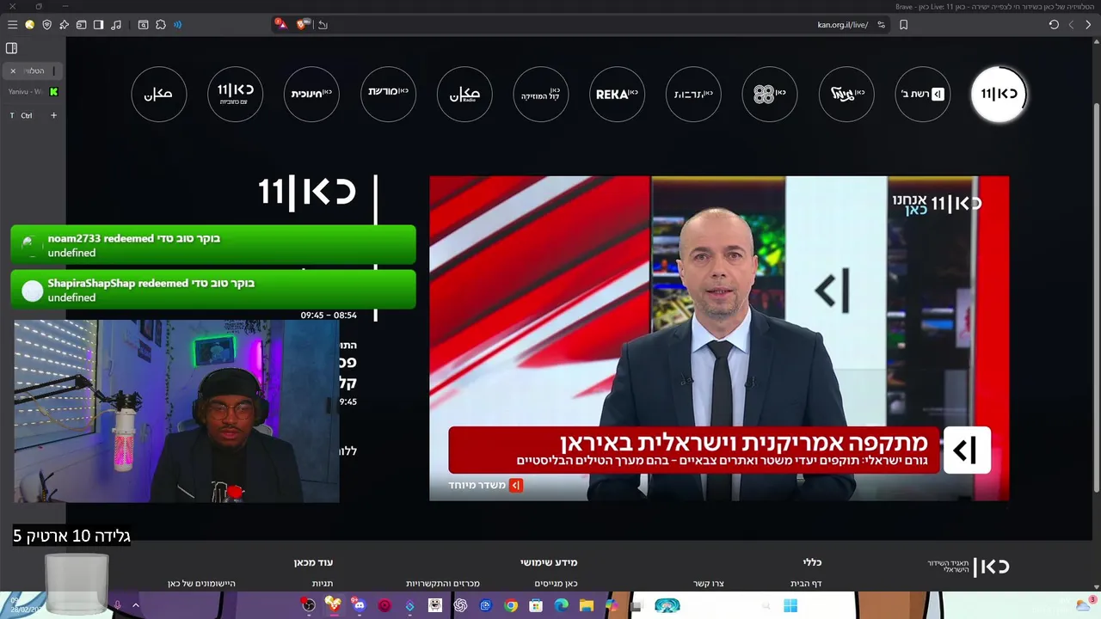The height and width of the screenshot is (619, 1101).
Task: Click the ShapiraShapShap redeemed alert overlay
Action: (213, 290)
